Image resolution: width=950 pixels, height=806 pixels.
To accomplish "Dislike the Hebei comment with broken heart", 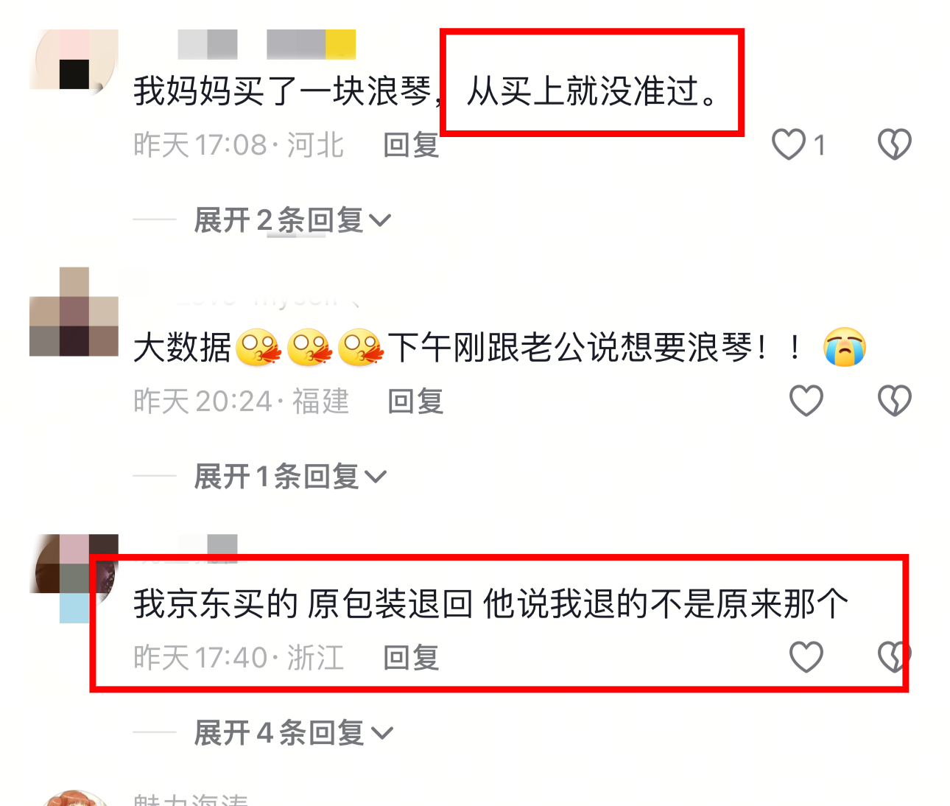I will click(x=894, y=144).
